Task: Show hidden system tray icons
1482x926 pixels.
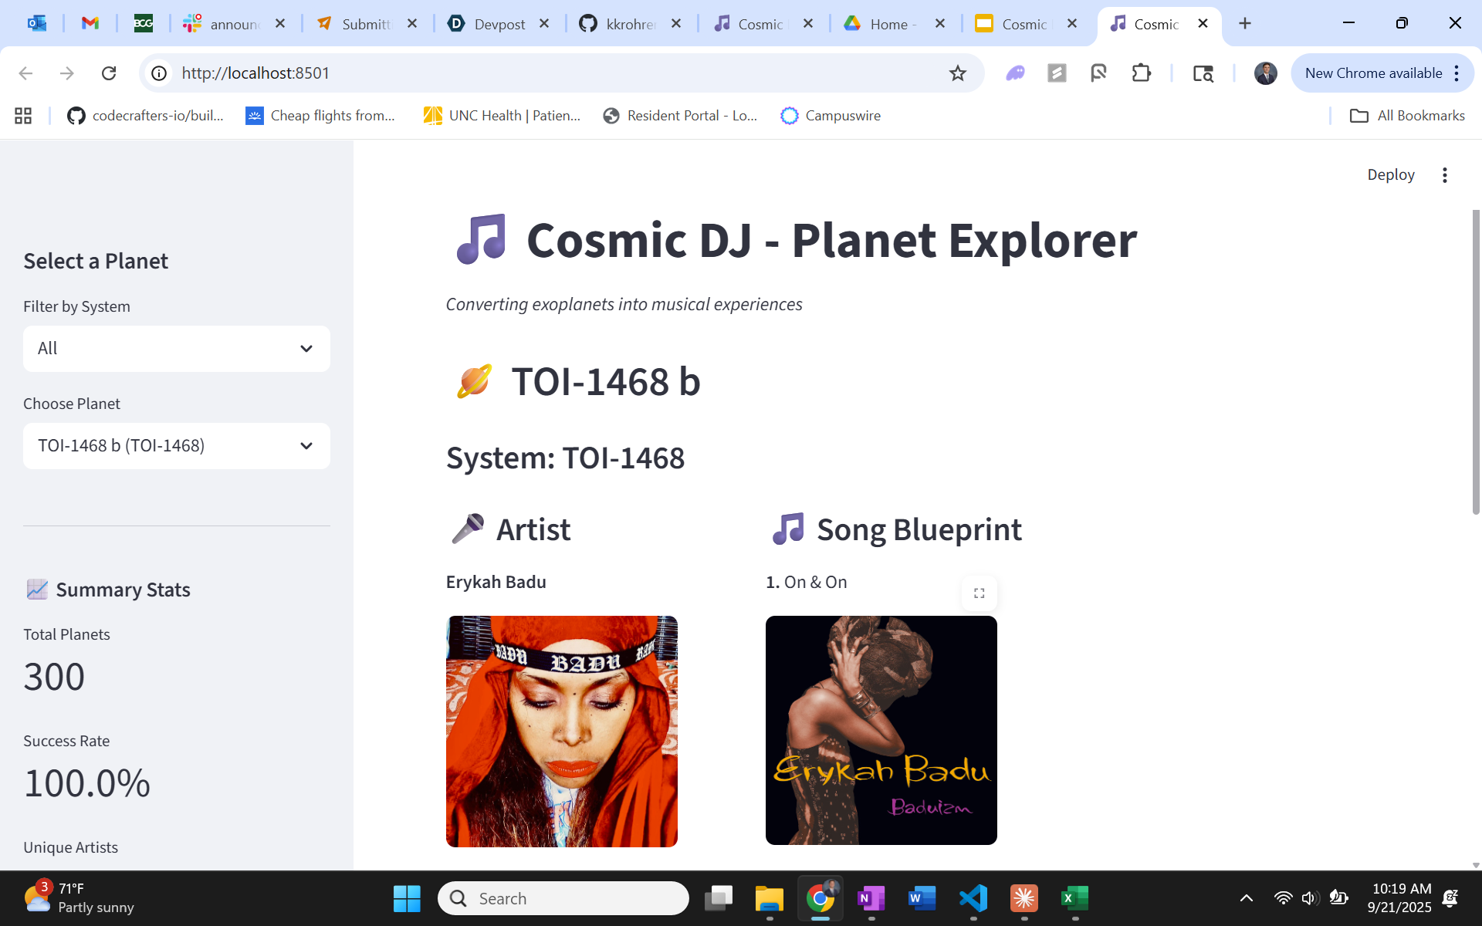Action: coord(1246,898)
